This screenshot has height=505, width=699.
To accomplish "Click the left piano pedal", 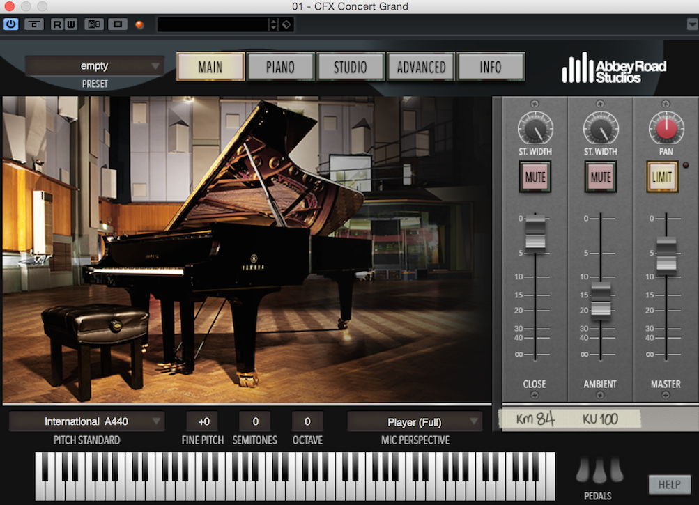I will tap(582, 469).
